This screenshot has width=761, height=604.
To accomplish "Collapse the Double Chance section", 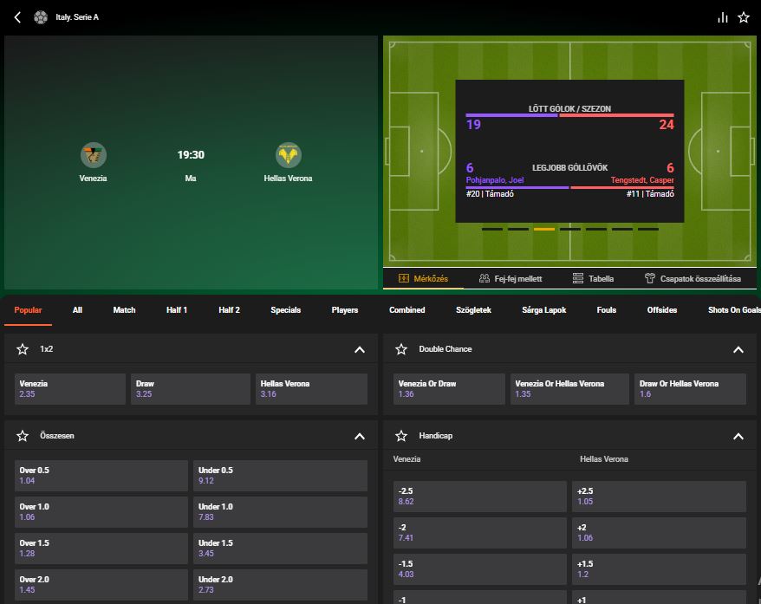I will 738,349.
